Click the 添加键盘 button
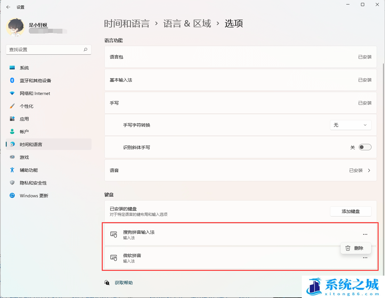The height and width of the screenshot is (298, 385). pyautogui.click(x=350, y=211)
